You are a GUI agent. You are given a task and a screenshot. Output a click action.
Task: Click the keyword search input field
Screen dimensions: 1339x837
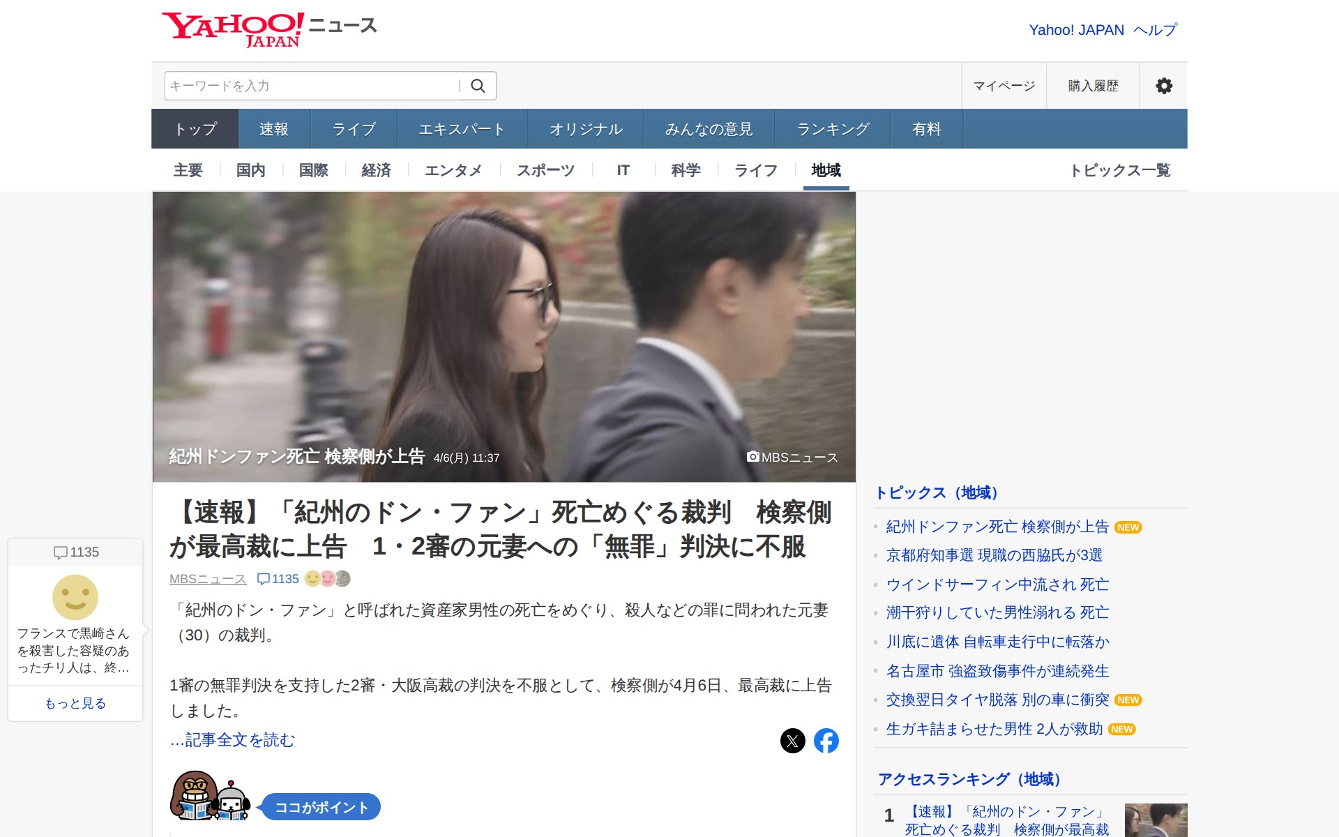[x=310, y=86]
